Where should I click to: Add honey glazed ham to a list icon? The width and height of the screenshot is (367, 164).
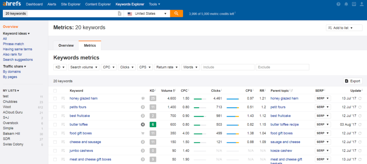(63, 99)
